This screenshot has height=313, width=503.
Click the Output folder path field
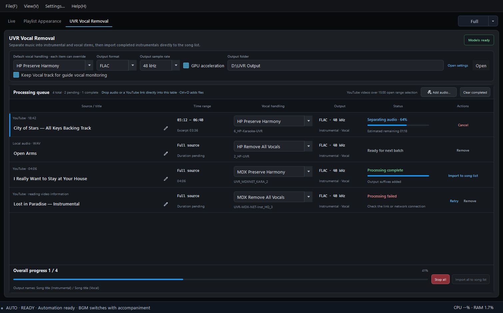335,66
